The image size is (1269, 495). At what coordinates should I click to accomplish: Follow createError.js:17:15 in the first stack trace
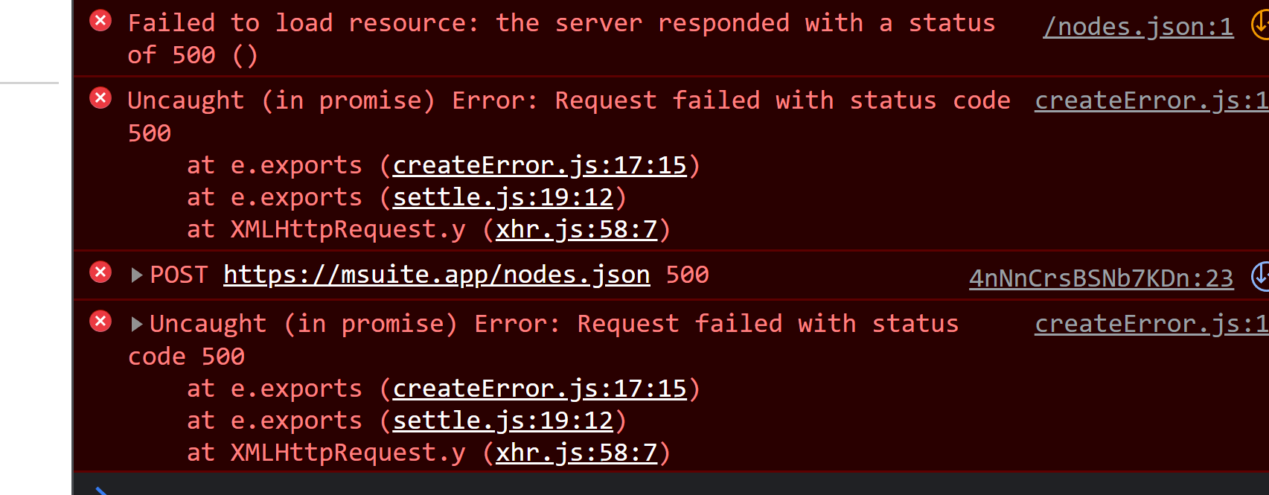click(540, 165)
